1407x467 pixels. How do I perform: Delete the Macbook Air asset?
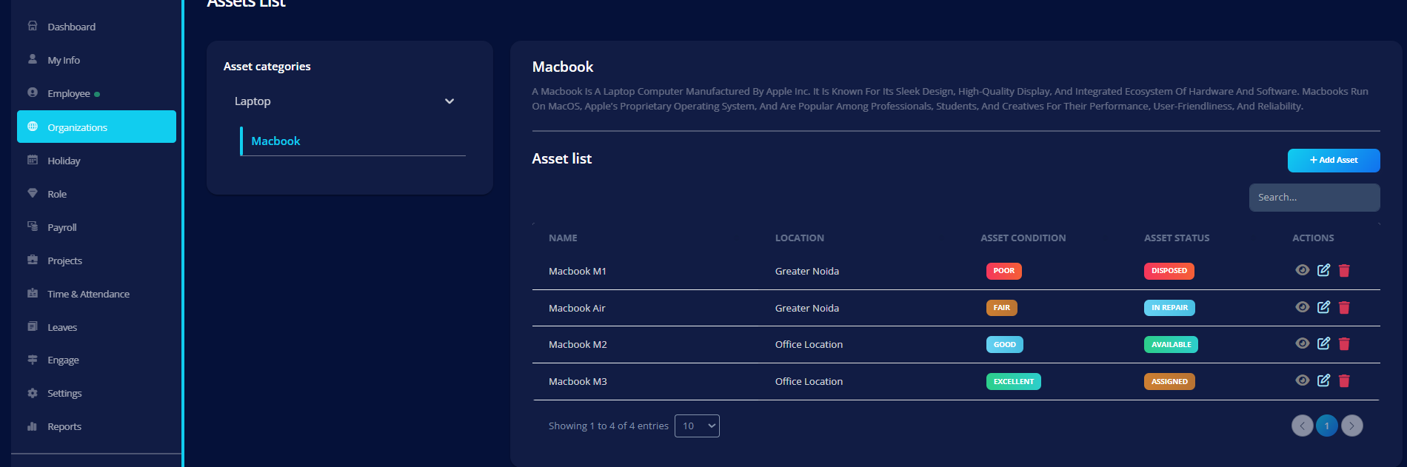tap(1344, 308)
